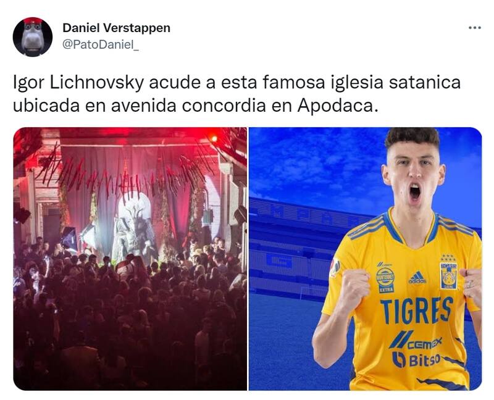Open the right photo of the Tigres player
This screenshot has height=400, width=494.
coord(365,259)
